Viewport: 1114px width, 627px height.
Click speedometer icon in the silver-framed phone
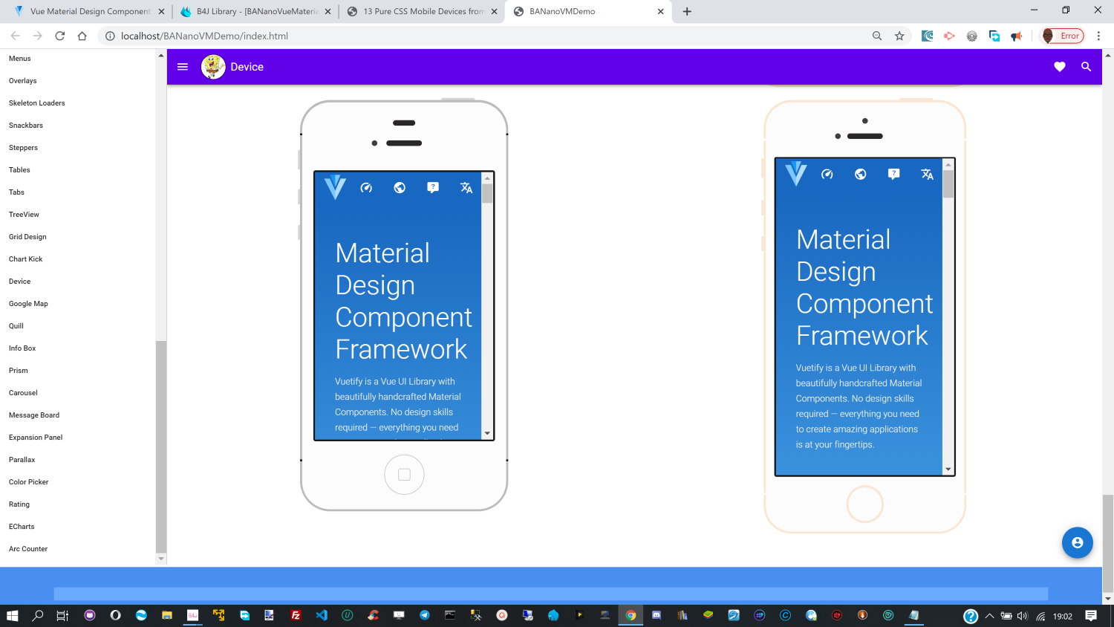coord(366,188)
